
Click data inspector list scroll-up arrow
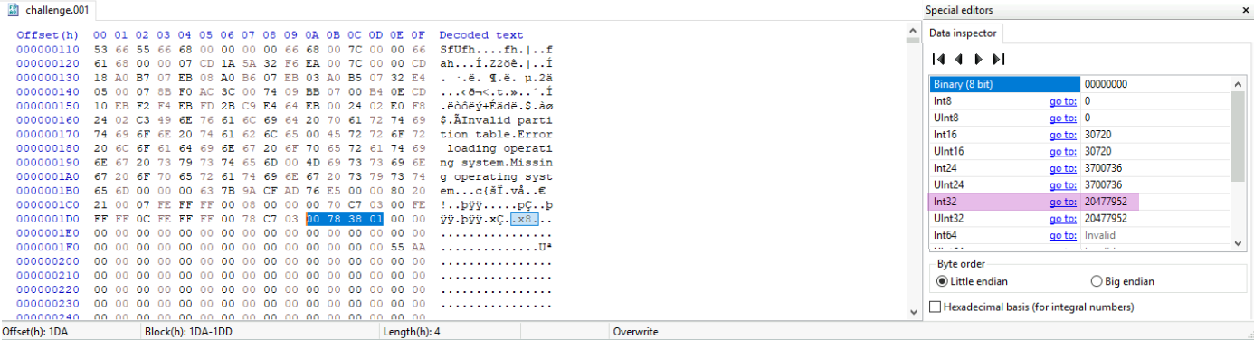click(1238, 83)
